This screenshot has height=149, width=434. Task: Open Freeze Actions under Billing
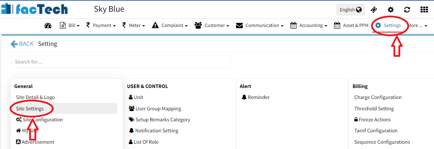tap(373, 120)
